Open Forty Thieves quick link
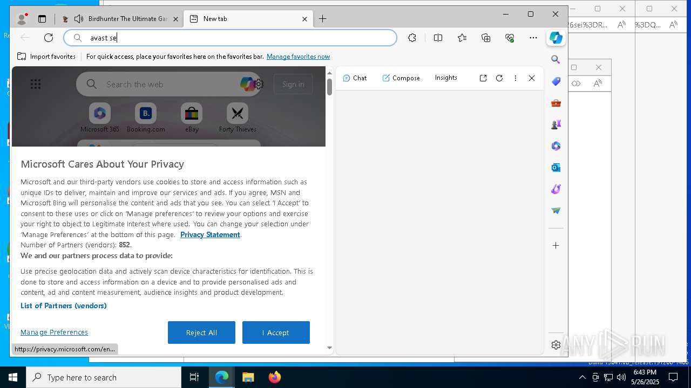The height and width of the screenshot is (388, 691). pyautogui.click(x=238, y=118)
